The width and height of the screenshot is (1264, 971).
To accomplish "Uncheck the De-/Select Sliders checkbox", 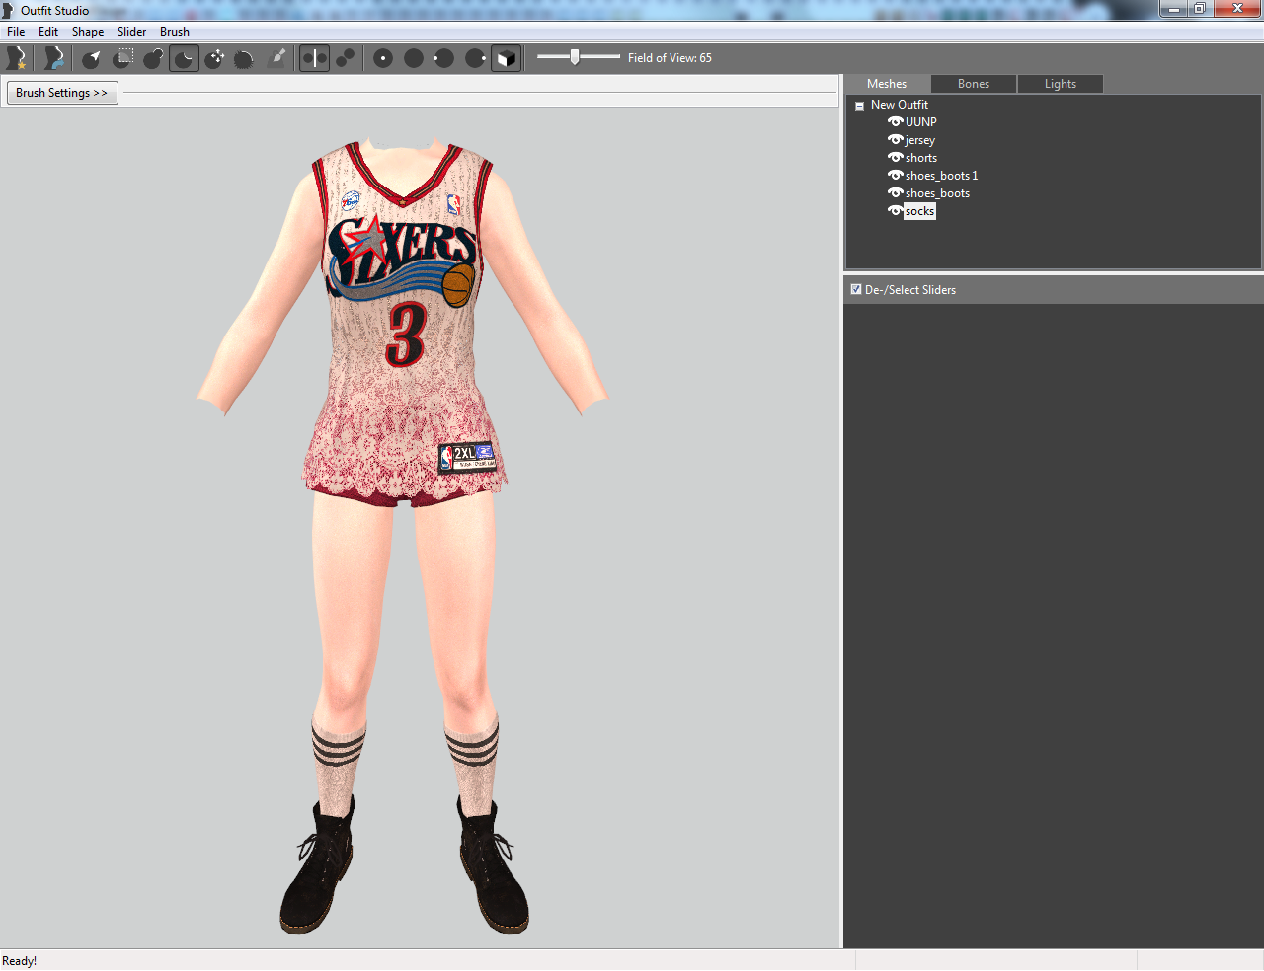I will [x=856, y=289].
